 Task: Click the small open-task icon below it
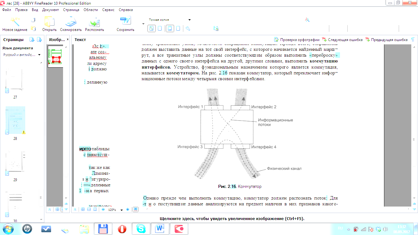pos(34,29)
